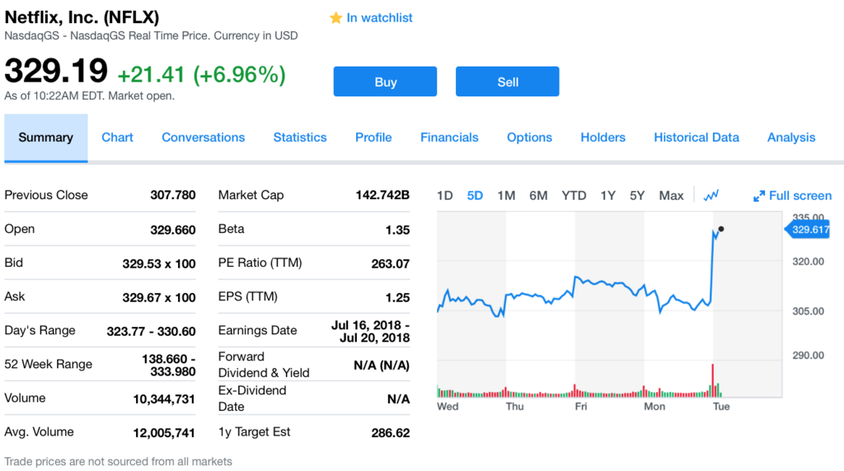The height and width of the screenshot is (471, 844).
Task: Select the 1M chart range
Action: coord(506,196)
